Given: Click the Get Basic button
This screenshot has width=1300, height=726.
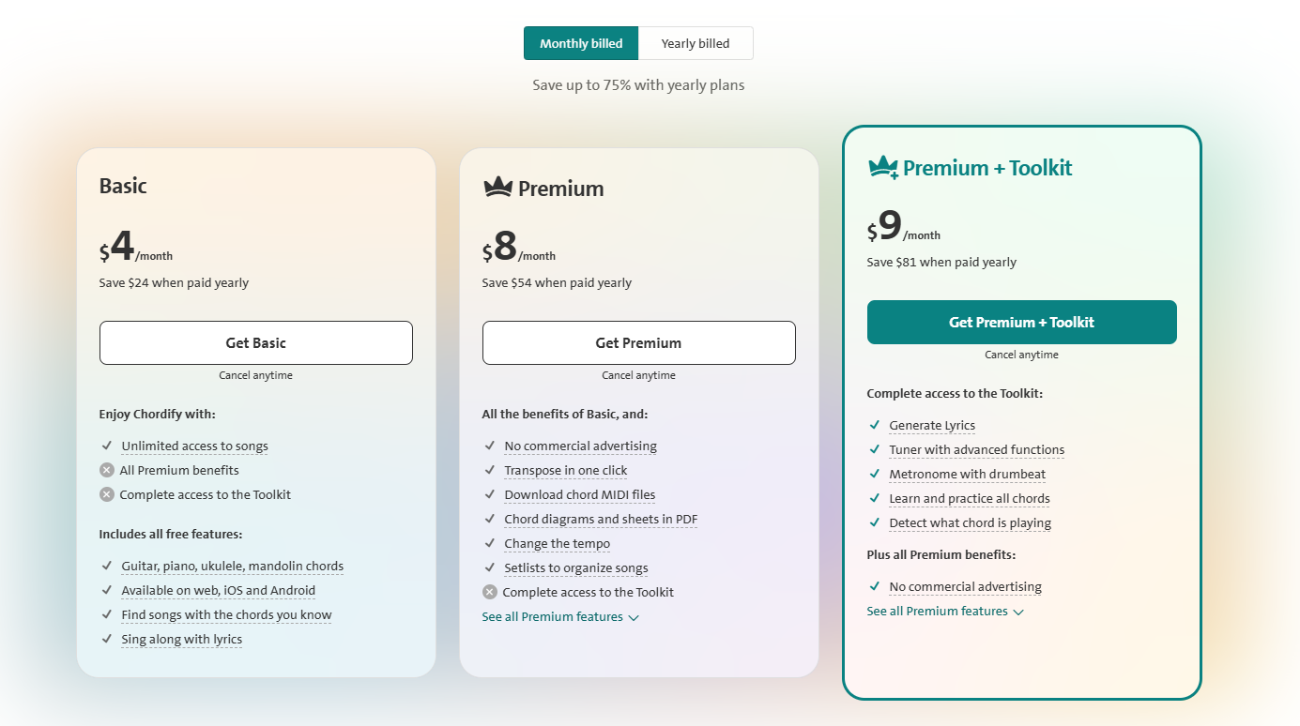Looking at the screenshot, I should pyautogui.click(x=256, y=342).
